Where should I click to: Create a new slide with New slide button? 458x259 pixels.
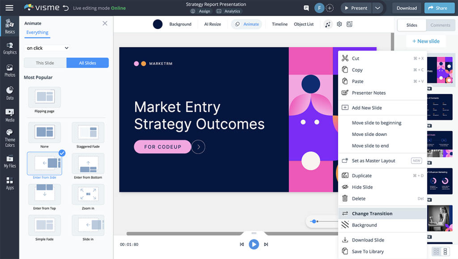425,41
